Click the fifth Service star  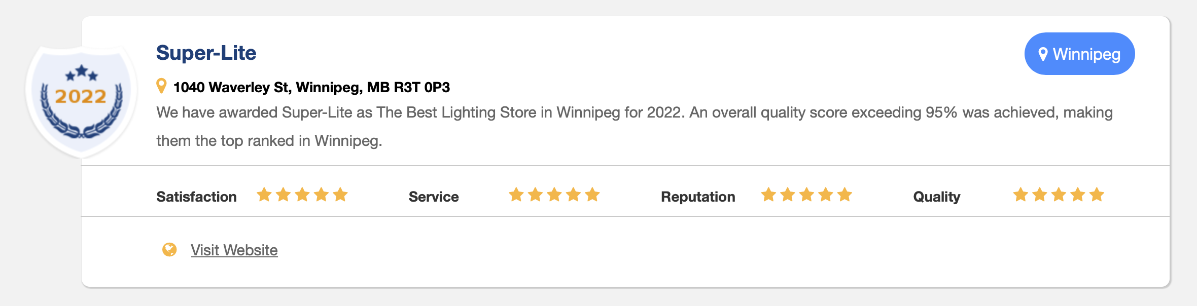pyautogui.click(x=592, y=195)
